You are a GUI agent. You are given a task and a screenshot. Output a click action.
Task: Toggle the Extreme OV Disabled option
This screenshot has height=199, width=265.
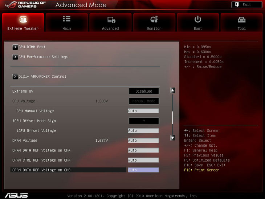coord(144,91)
